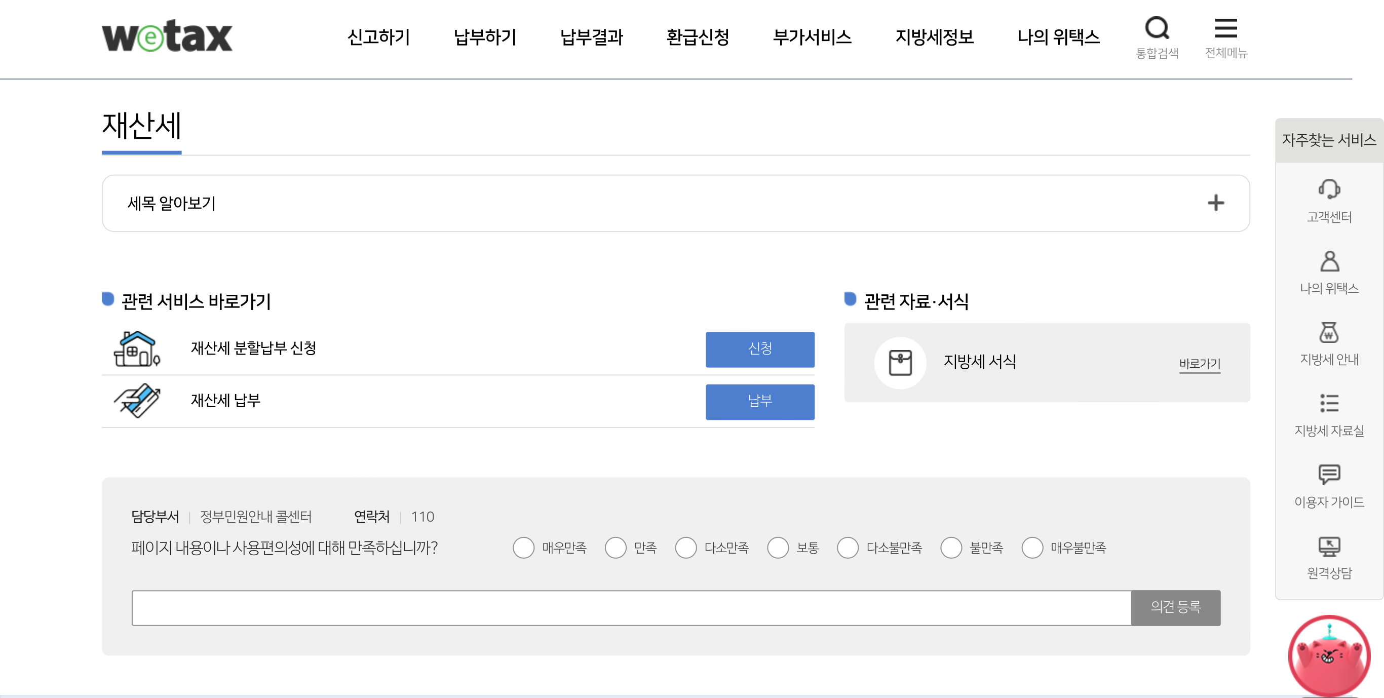Follow the 바로가기 link for 지방세 서식
Viewport: 1384px width, 698px height.
1199,364
